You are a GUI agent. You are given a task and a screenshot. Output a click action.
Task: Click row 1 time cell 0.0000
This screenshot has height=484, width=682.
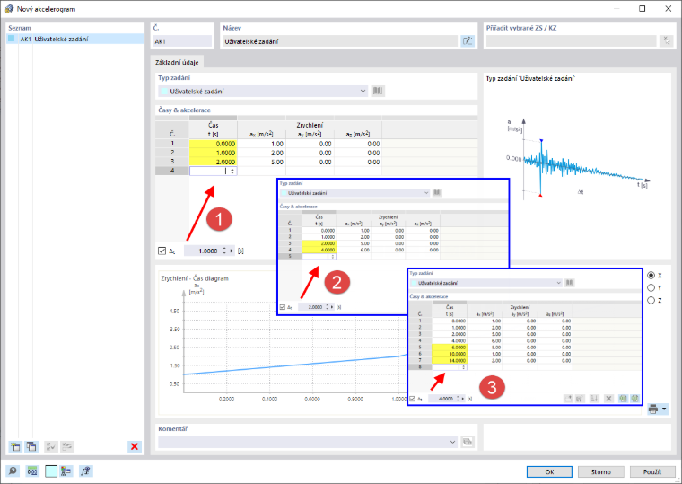pyautogui.click(x=214, y=144)
